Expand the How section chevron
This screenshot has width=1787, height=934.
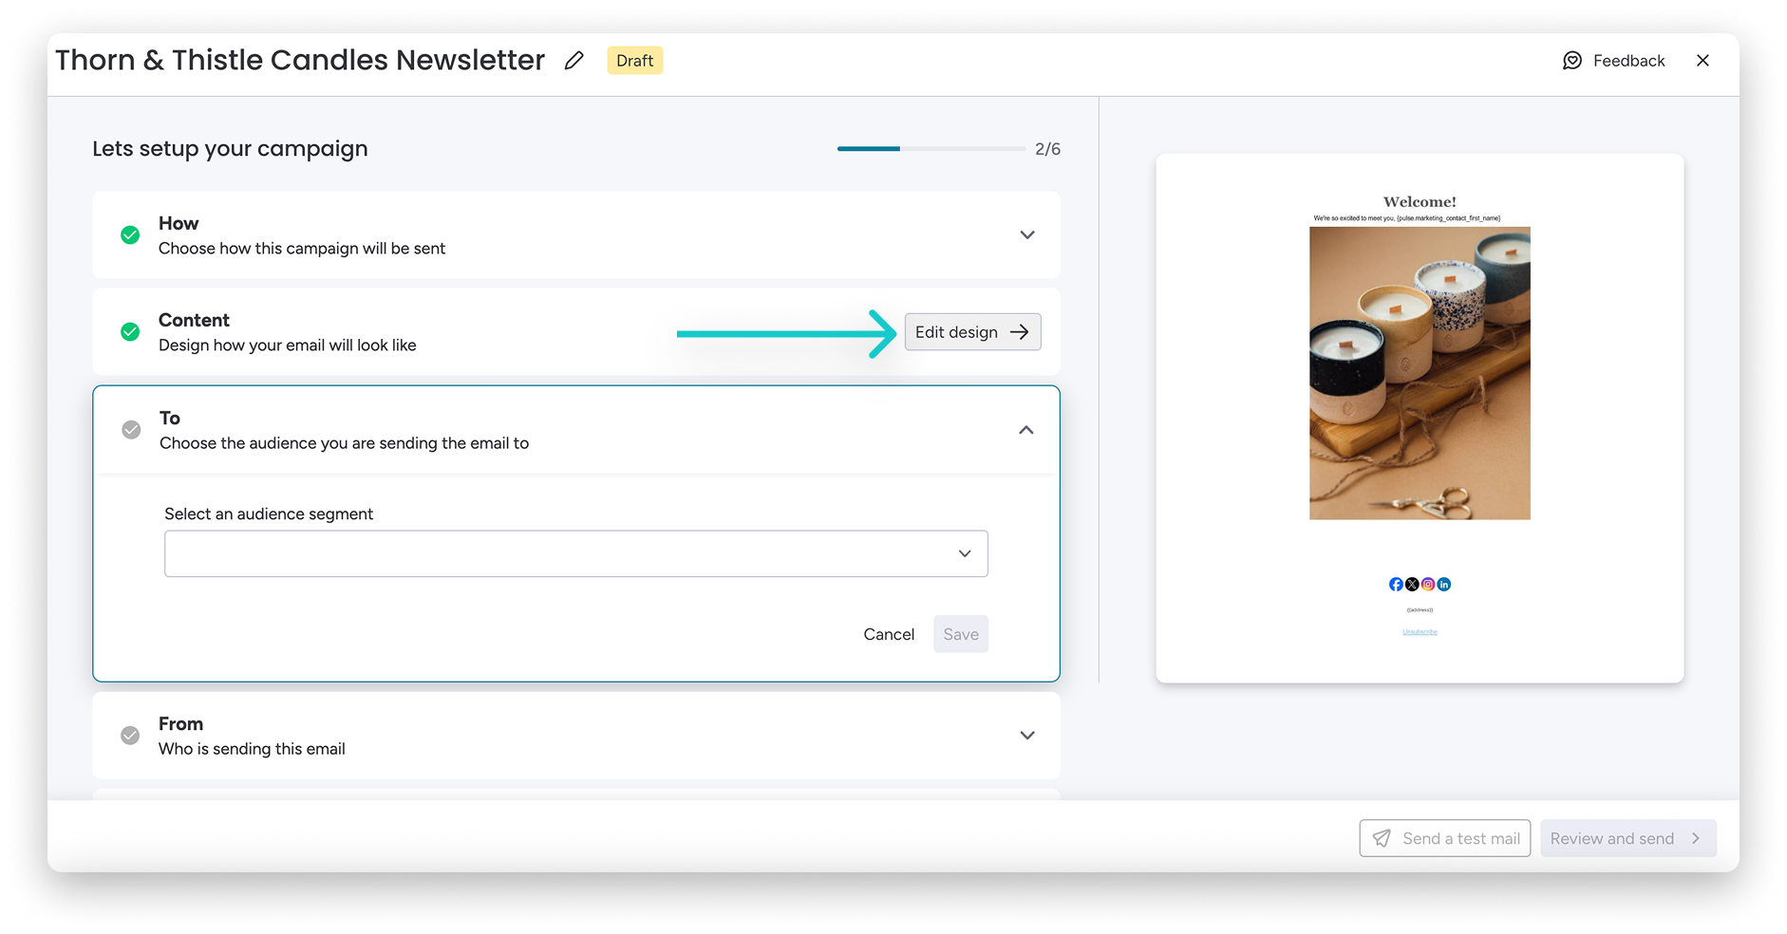pyautogui.click(x=1027, y=235)
